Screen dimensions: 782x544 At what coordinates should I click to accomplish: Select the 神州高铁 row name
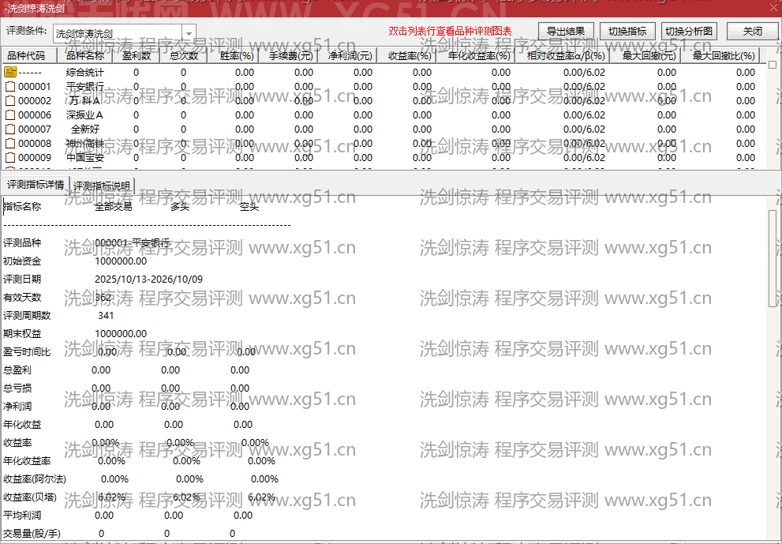coord(85,143)
